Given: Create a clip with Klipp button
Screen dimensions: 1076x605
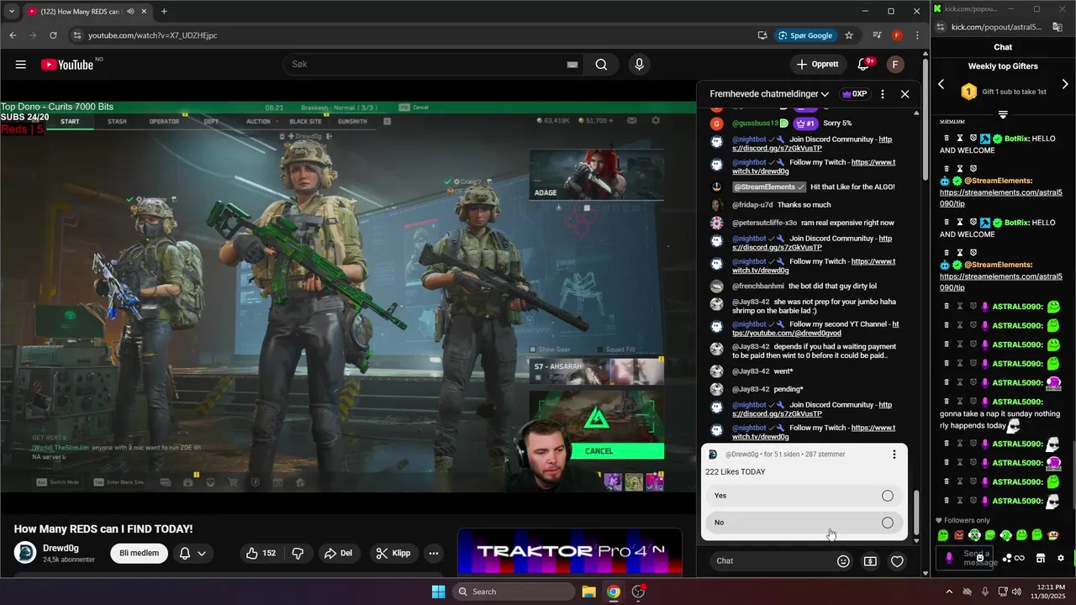Looking at the screenshot, I should [393, 553].
